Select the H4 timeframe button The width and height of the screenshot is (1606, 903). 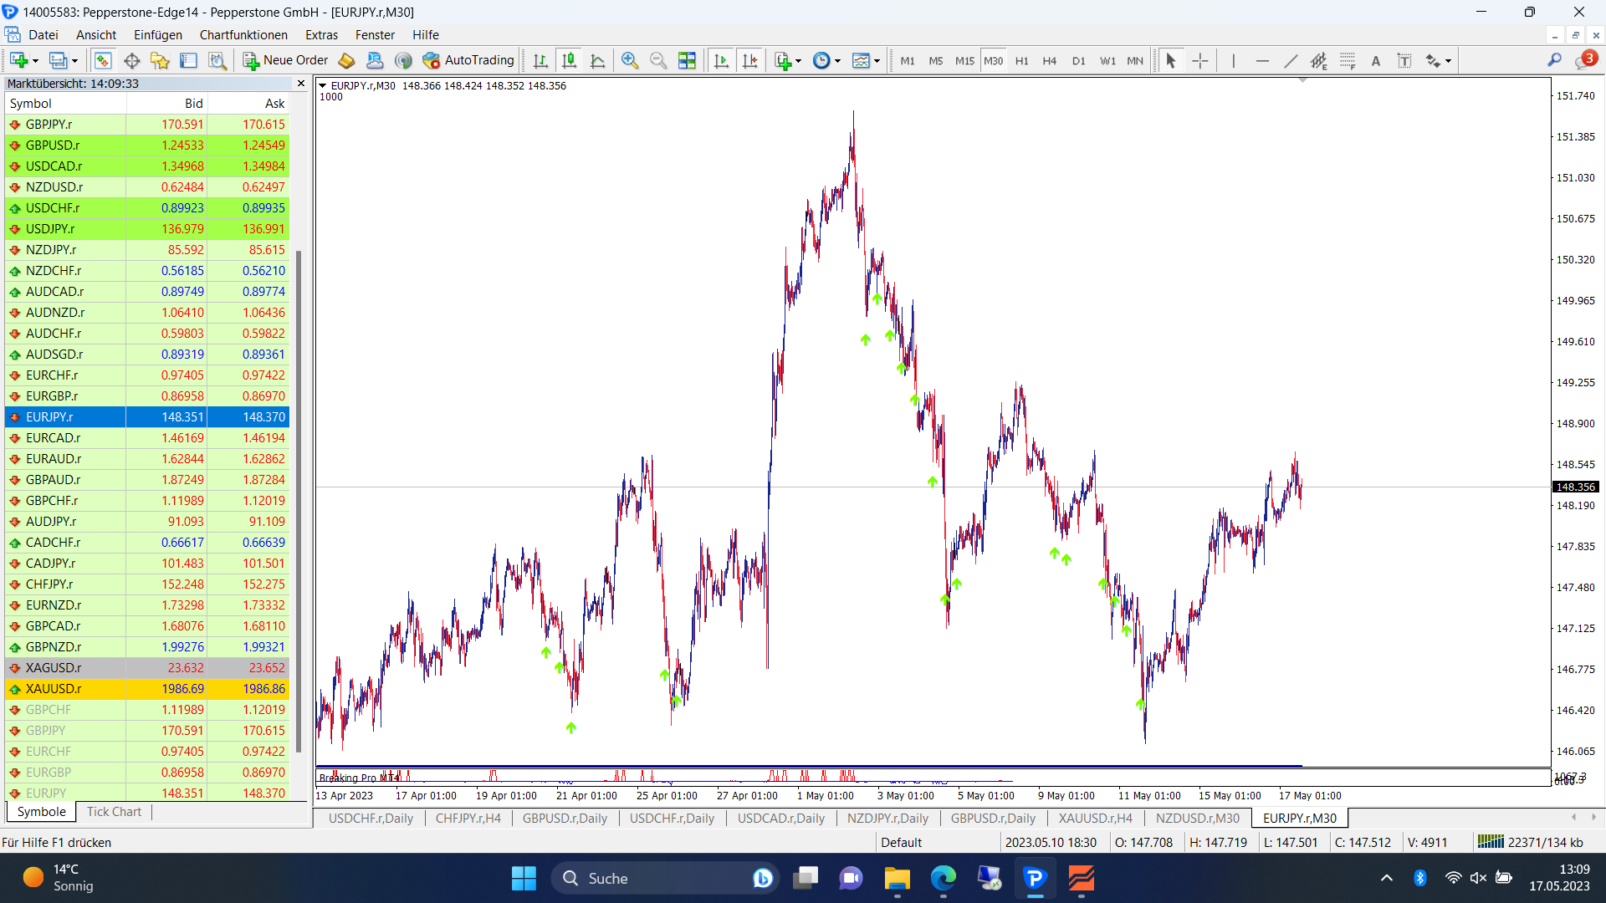click(x=1049, y=60)
